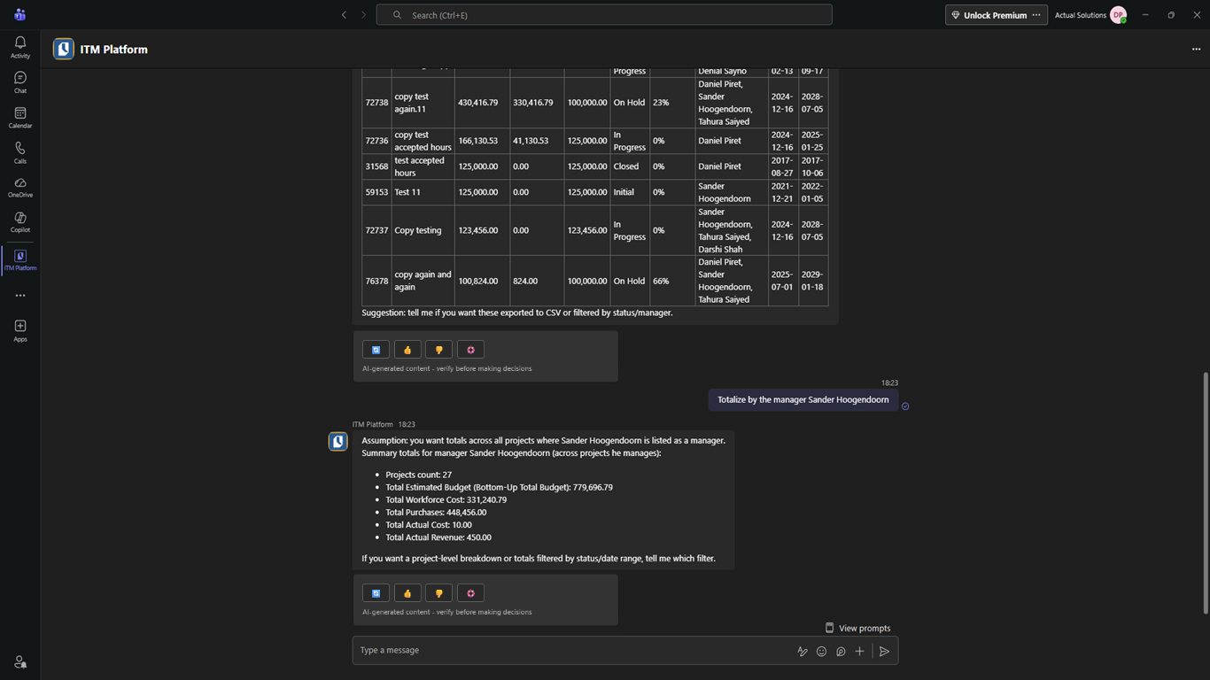Click the 'Test 11' project name cell
This screenshot has width=1210, height=680.
(423, 192)
